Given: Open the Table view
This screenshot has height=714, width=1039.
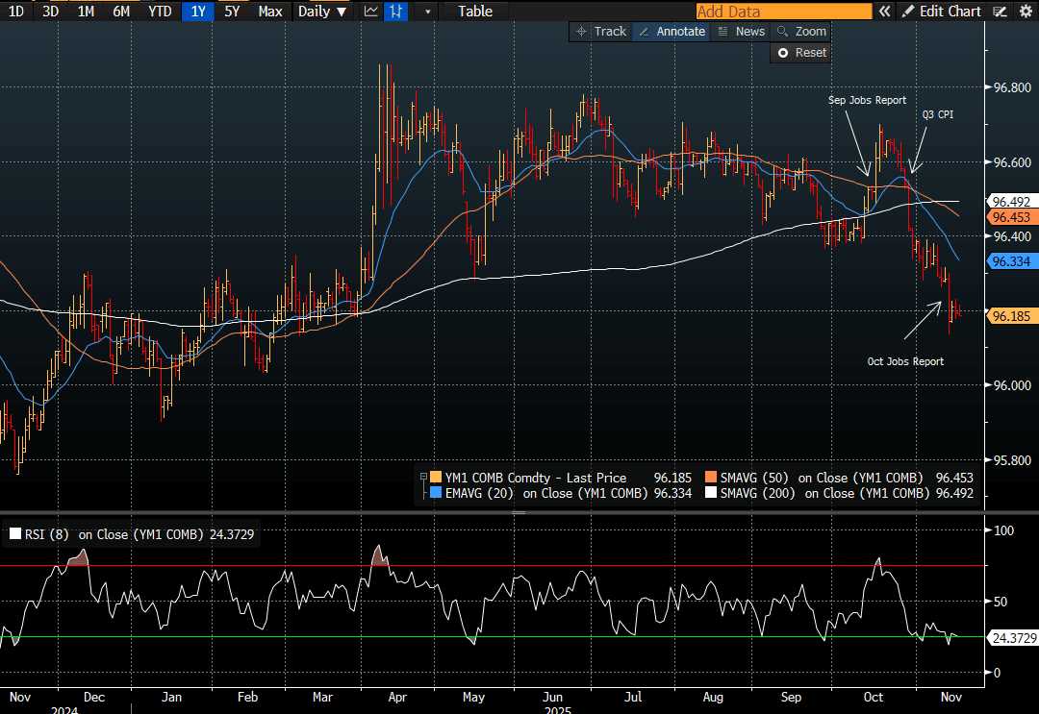Looking at the screenshot, I should tap(474, 12).
